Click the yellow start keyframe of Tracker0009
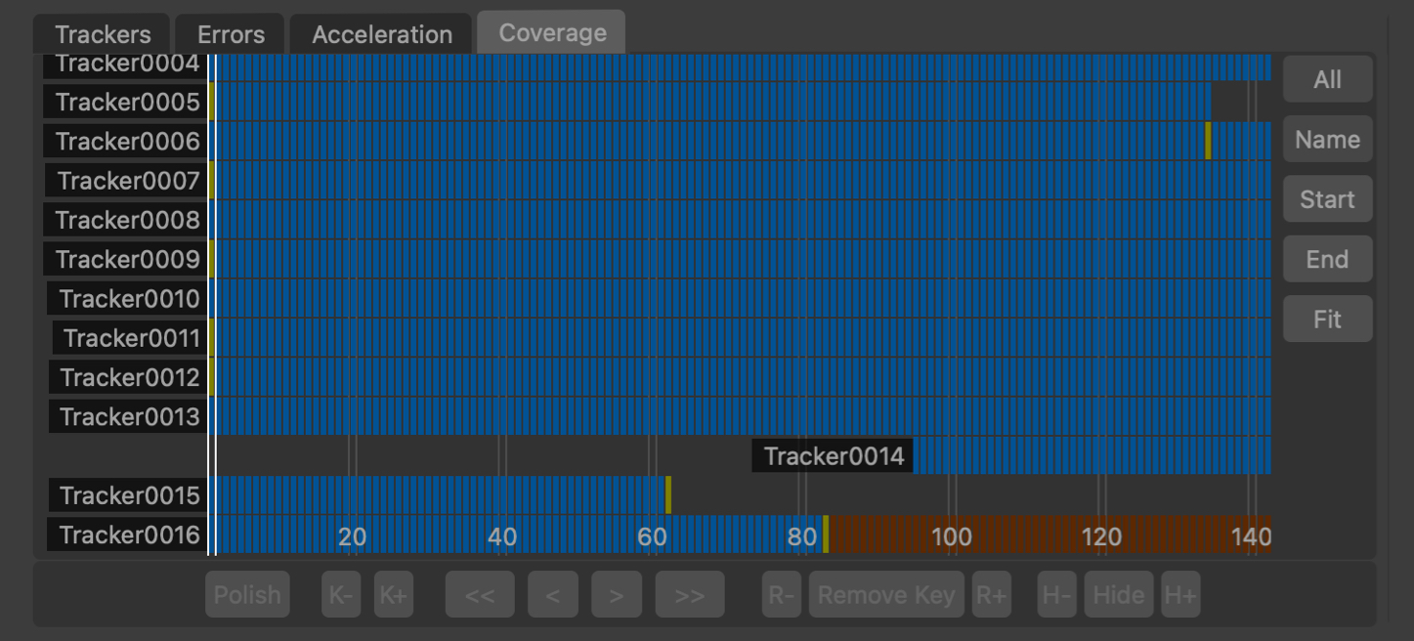1414x641 pixels. tap(211, 259)
